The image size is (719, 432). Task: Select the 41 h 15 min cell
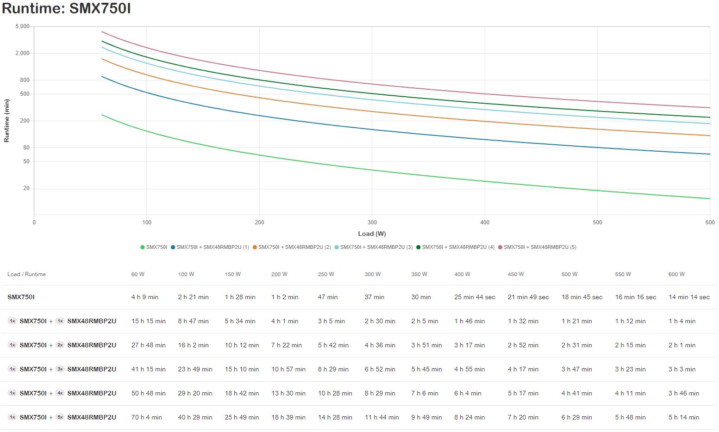(149, 369)
